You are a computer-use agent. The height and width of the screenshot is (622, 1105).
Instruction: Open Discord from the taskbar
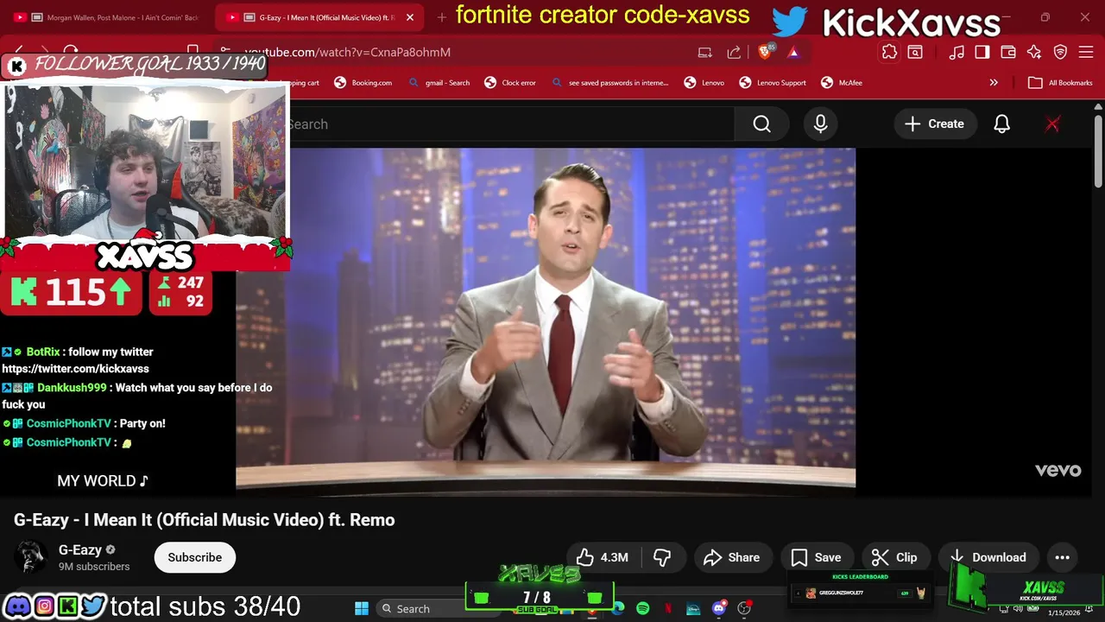click(718, 609)
